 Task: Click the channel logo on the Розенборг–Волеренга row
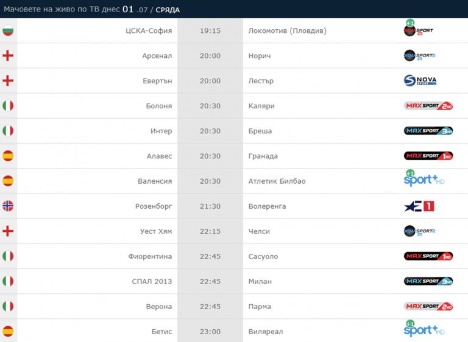click(x=419, y=206)
